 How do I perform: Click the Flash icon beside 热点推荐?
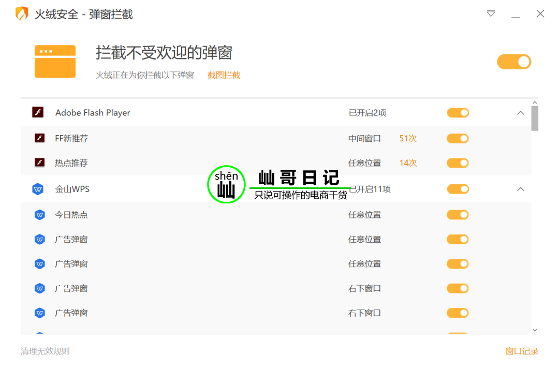pos(39,163)
